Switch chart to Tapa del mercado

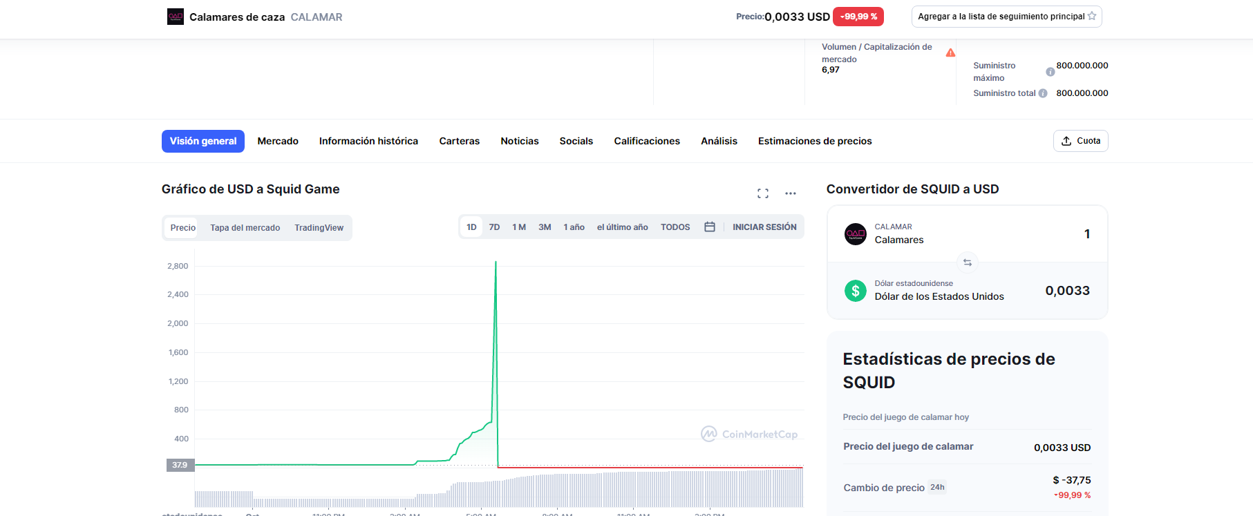245,227
